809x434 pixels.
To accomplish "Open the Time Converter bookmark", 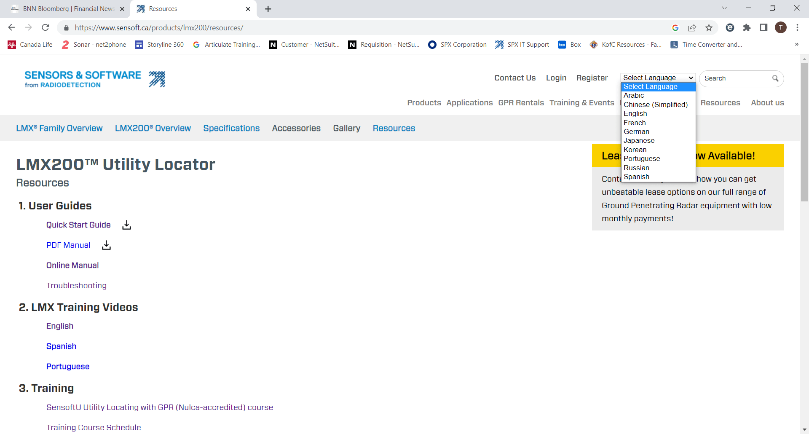I will (x=706, y=45).
